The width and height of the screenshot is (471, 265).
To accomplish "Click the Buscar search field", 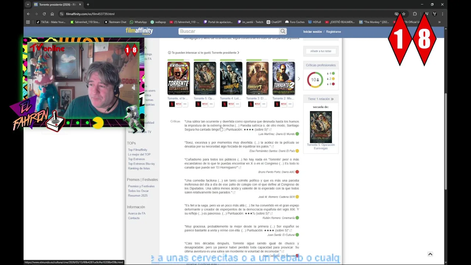I will (x=229, y=31).
